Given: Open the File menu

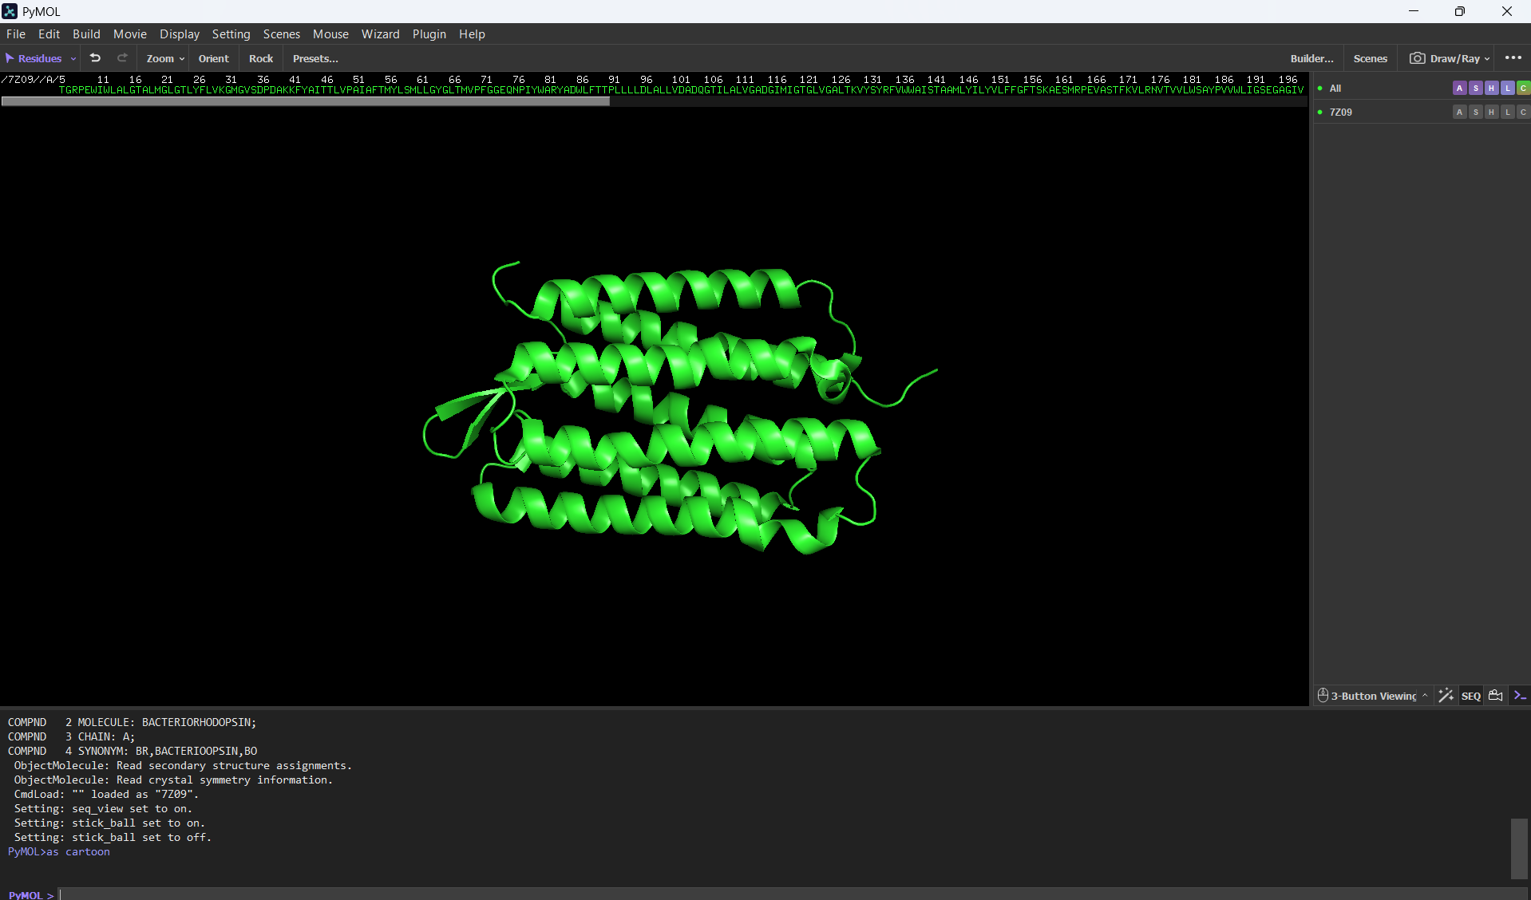Looking at the screenshot, I should click(x=16, y=34).
